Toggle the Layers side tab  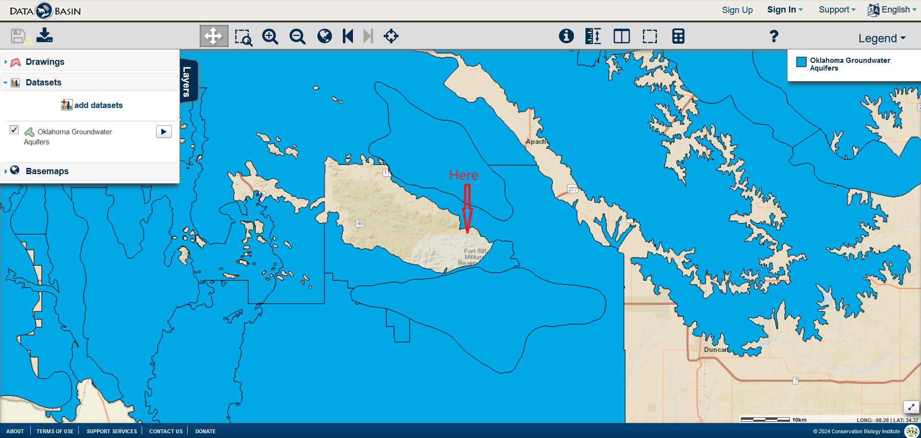pyautogui.click(x=188, y=80)
